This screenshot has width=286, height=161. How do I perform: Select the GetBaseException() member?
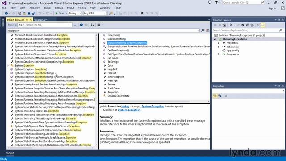click(118, 51)
